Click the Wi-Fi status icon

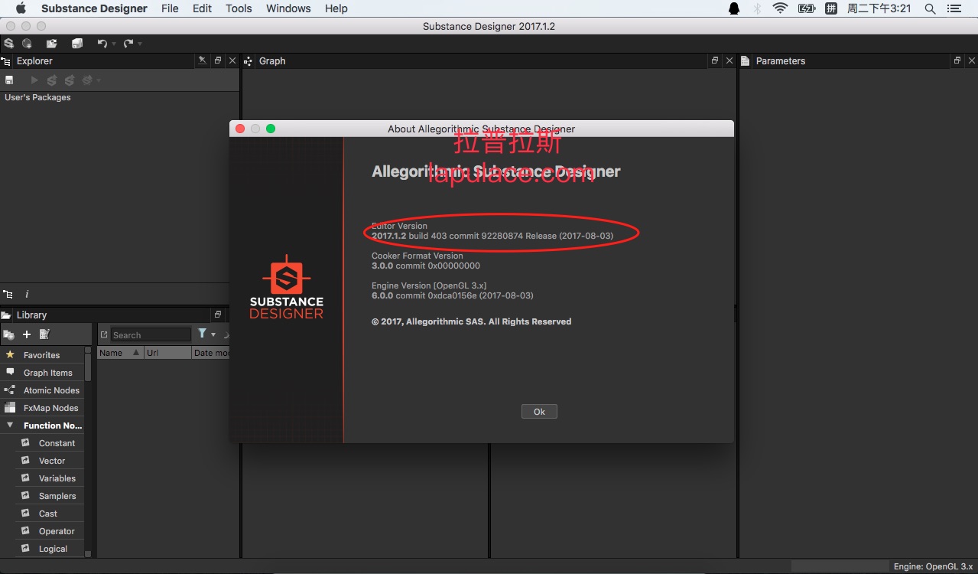coord(780,8)
